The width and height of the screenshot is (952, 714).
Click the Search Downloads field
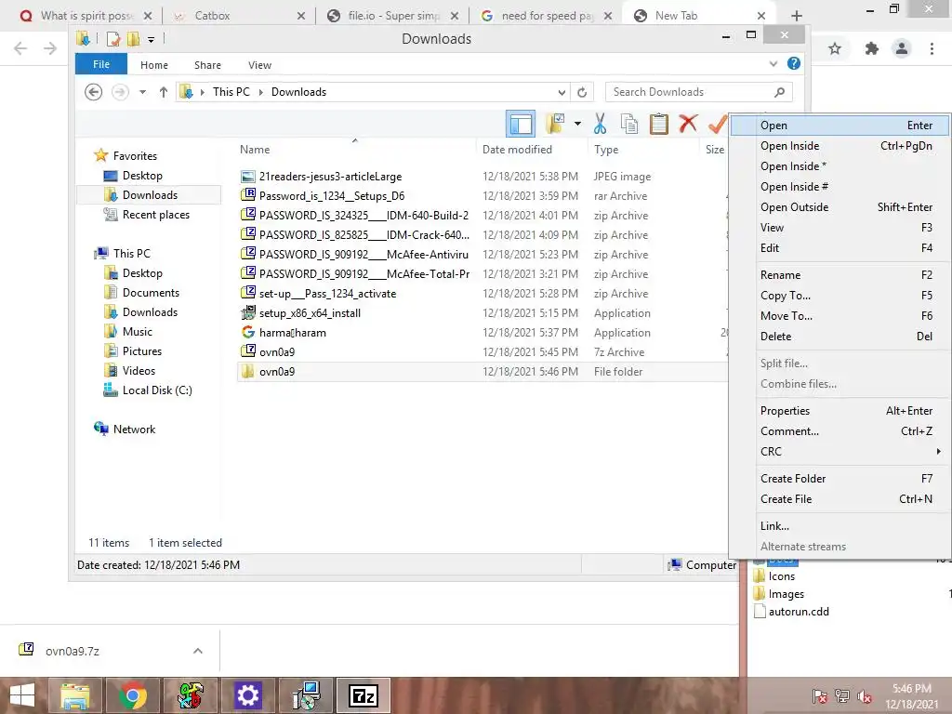(698, 92)
